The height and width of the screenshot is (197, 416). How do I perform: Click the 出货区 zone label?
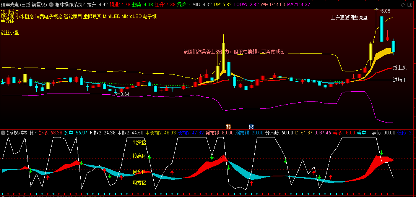[139, 142]
